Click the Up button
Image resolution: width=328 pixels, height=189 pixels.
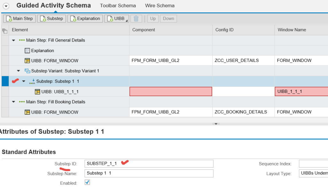click(153, 19)
